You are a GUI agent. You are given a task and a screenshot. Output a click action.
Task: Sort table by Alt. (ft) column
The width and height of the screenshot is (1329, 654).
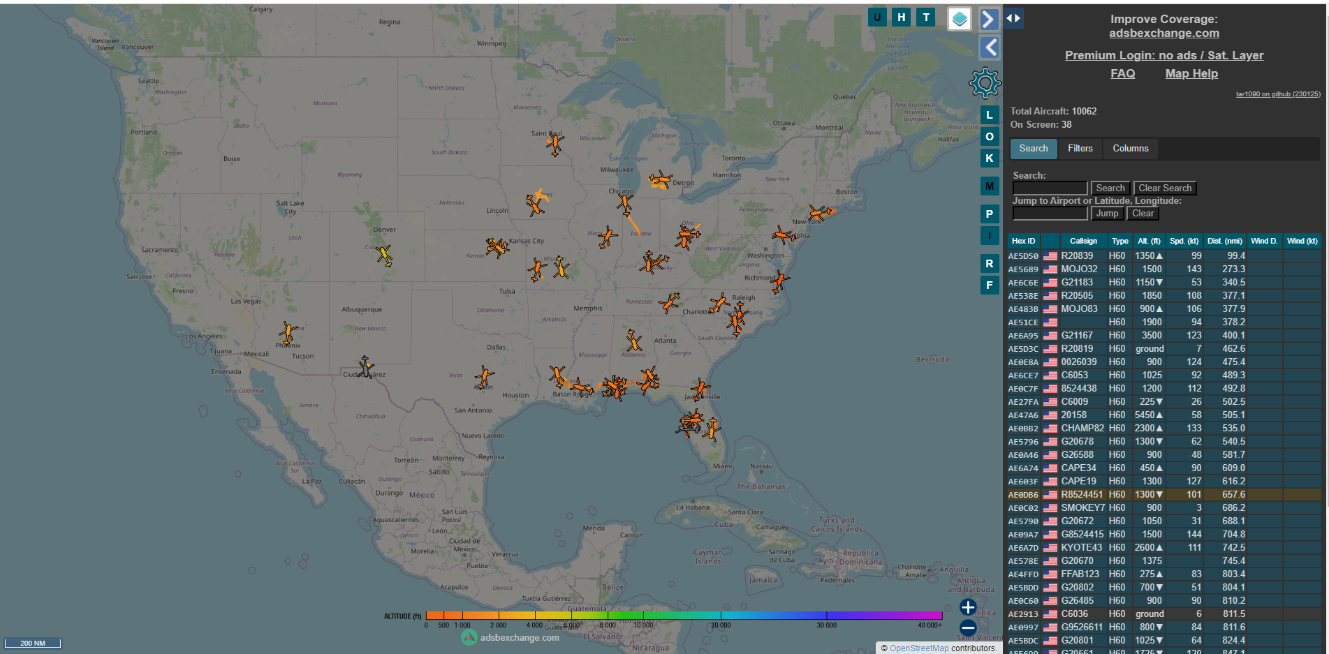point(1149,241)
